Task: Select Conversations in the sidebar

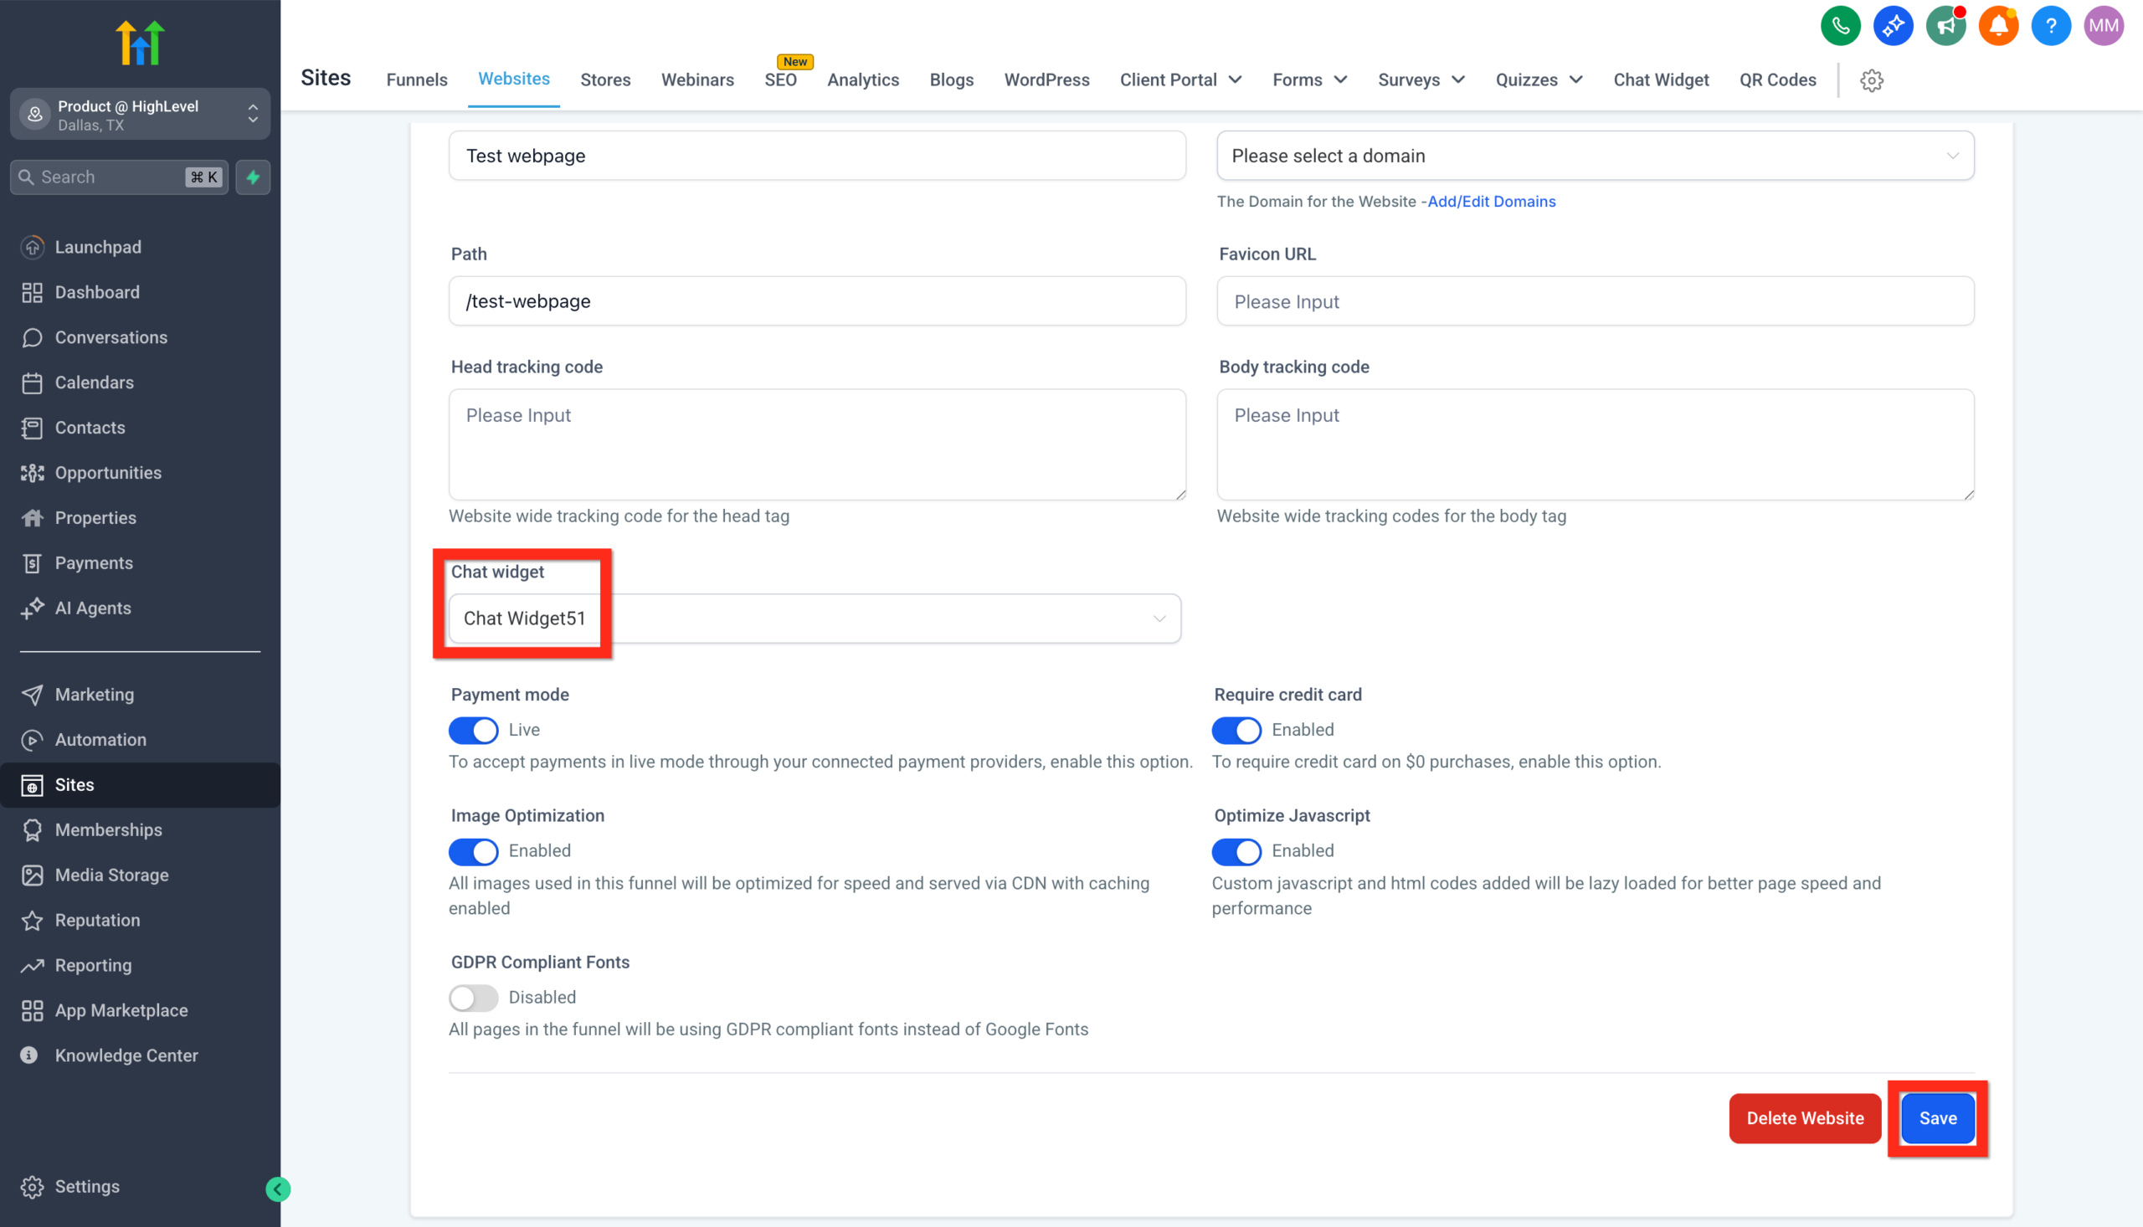Action: tap(110, 337)
